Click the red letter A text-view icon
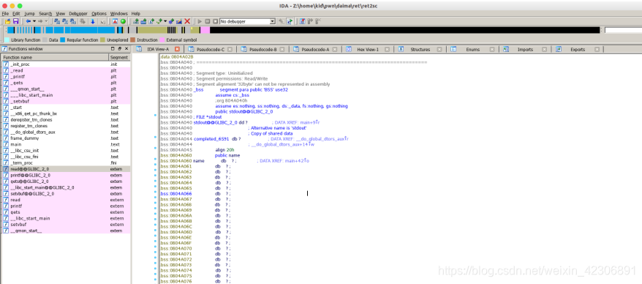This screenshot has width=642, height=284. [115, 21]
